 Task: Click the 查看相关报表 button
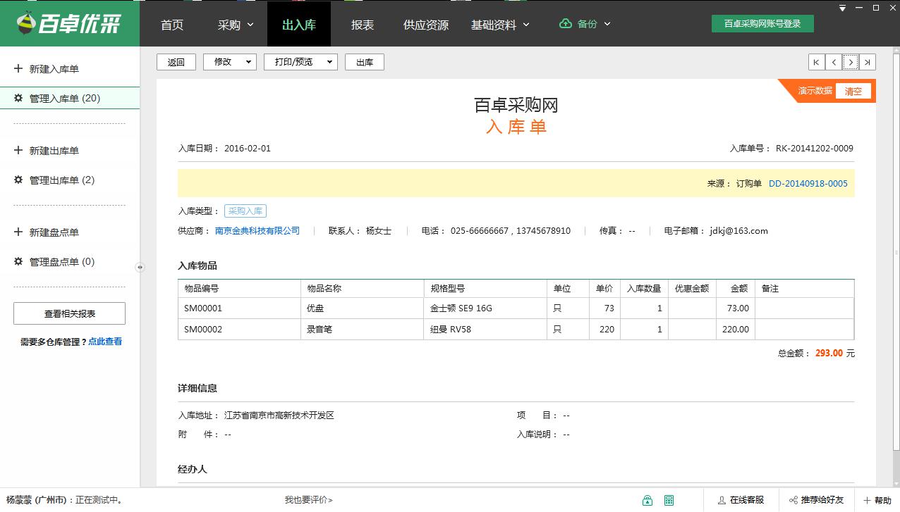tap(70, 313)
